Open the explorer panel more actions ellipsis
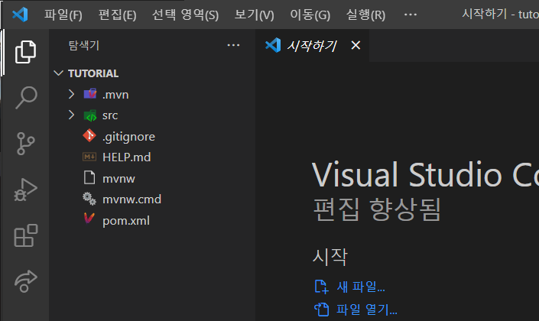The width and height of the screenshot is (539, 321). tap(233, 45)
